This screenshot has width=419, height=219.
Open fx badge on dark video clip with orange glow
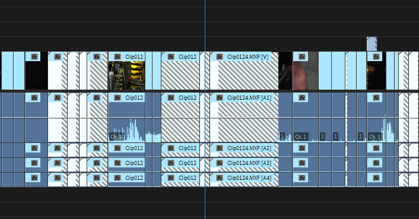click(376, 56)
